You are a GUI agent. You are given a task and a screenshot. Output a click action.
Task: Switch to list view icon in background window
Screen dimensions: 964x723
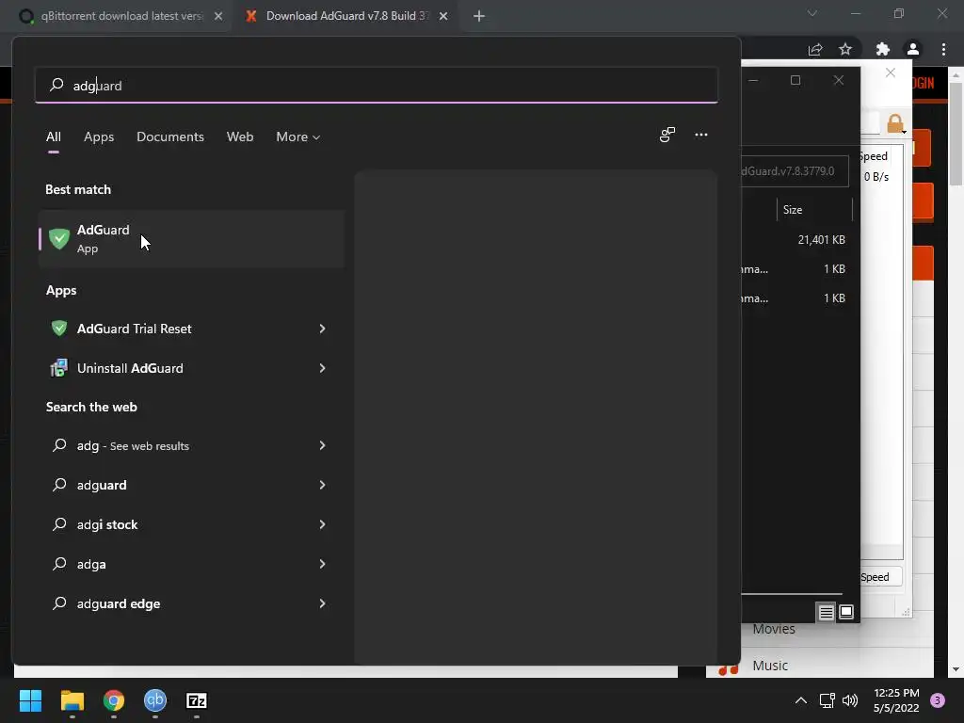click(x=826, y=612)
